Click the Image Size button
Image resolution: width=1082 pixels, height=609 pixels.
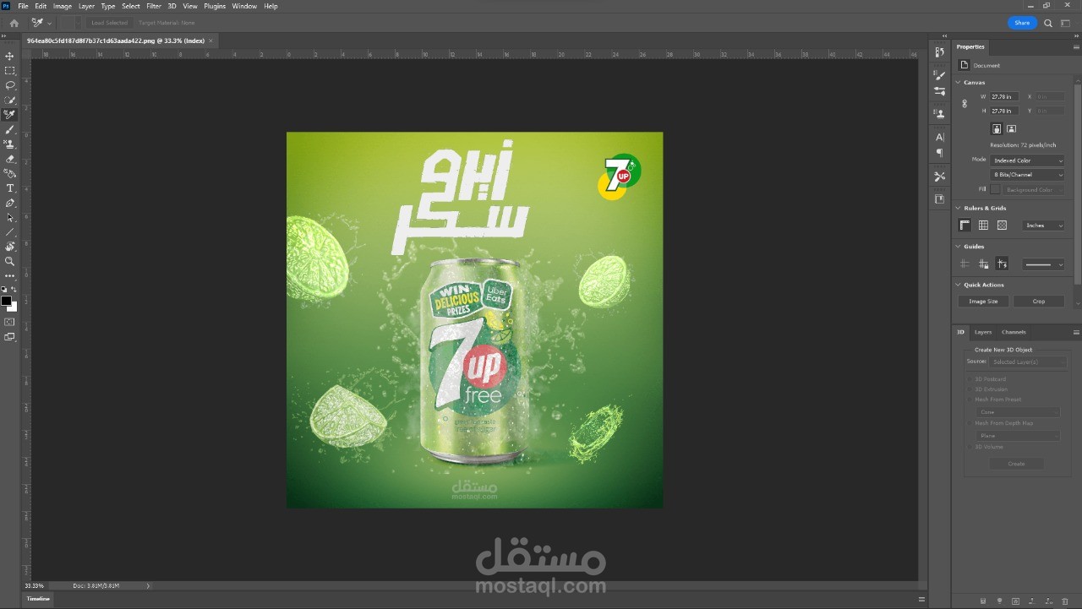(x=983, y=302)
